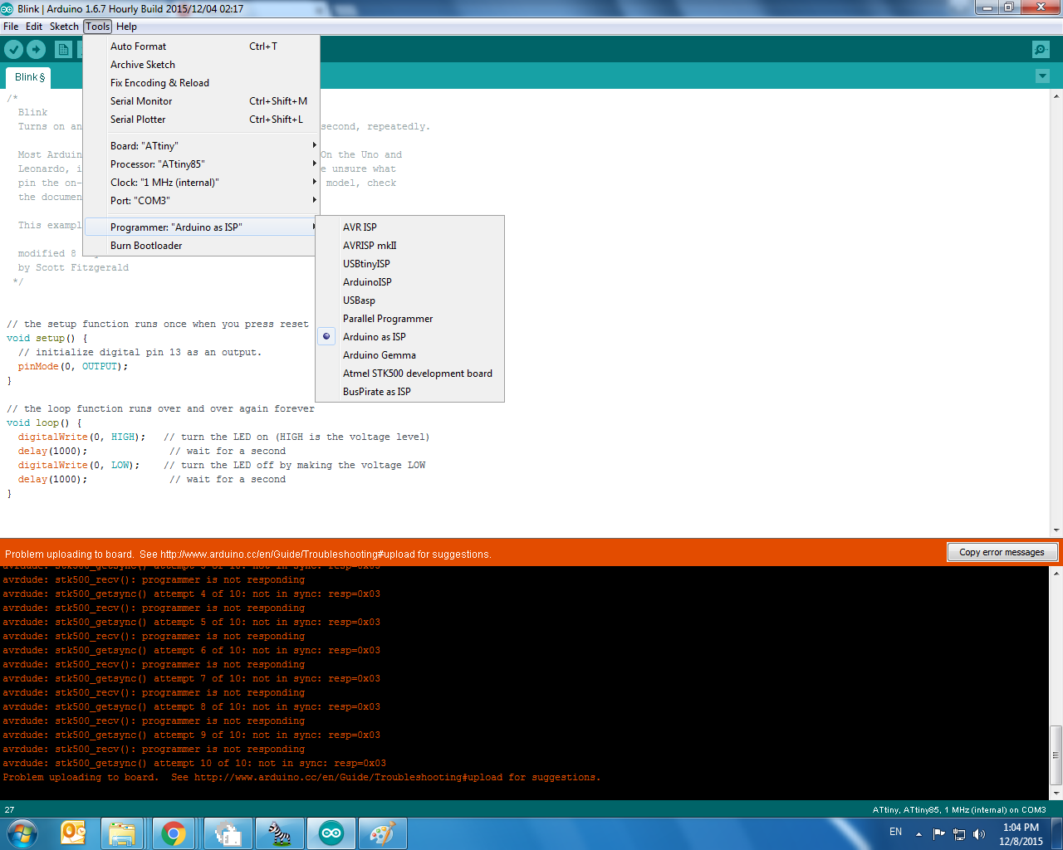Open the Help menu
The image size is (1063, 850).
[x=127, y=27]
